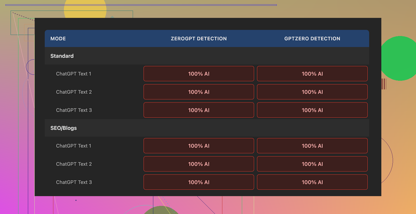Image resolution: width=416 pixels, height=214 pixels.
Task: Click GPTZero 100% AI result for SEO/Blogs Text 3
Action: click(x=312, y=182)
